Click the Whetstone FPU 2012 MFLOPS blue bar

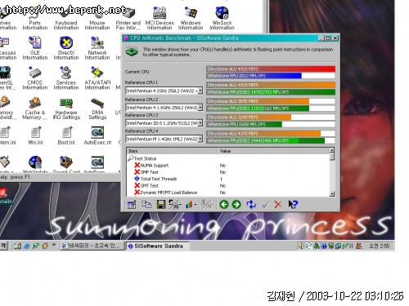tap(254, 76)
